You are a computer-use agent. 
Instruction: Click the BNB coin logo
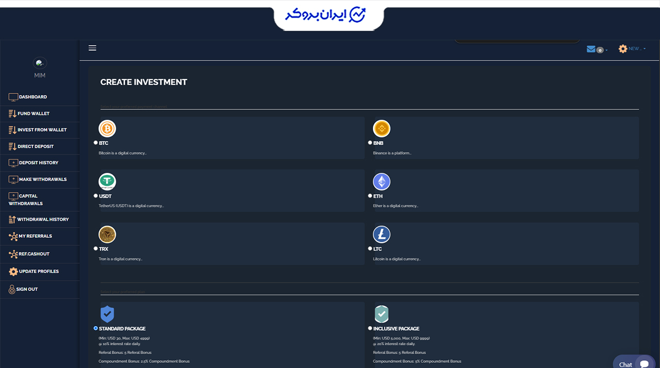[x=382, y=129]
